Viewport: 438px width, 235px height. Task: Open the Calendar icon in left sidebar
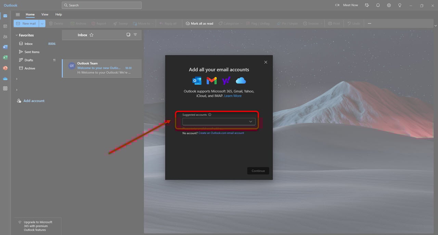click(5, 26)
